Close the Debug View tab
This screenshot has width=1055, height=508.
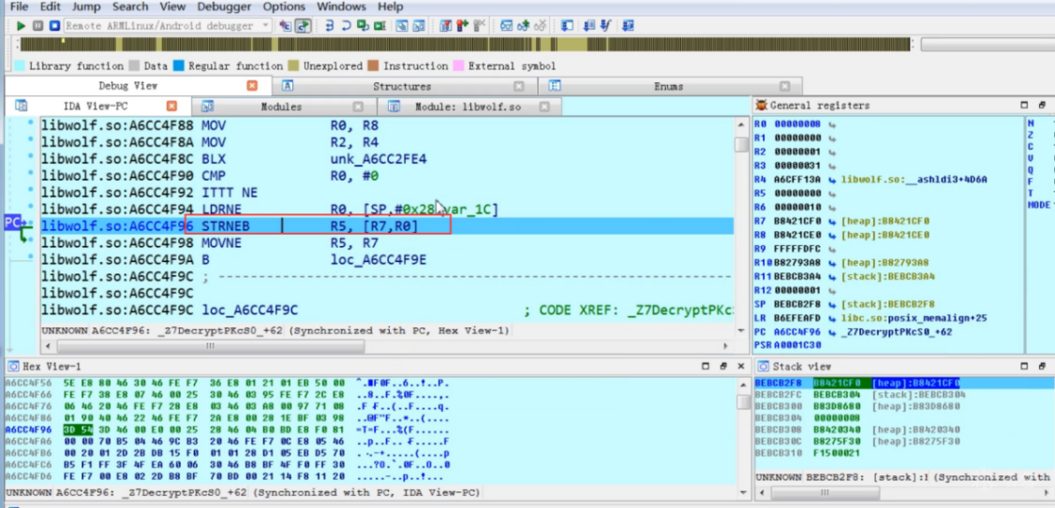(252, 86)
